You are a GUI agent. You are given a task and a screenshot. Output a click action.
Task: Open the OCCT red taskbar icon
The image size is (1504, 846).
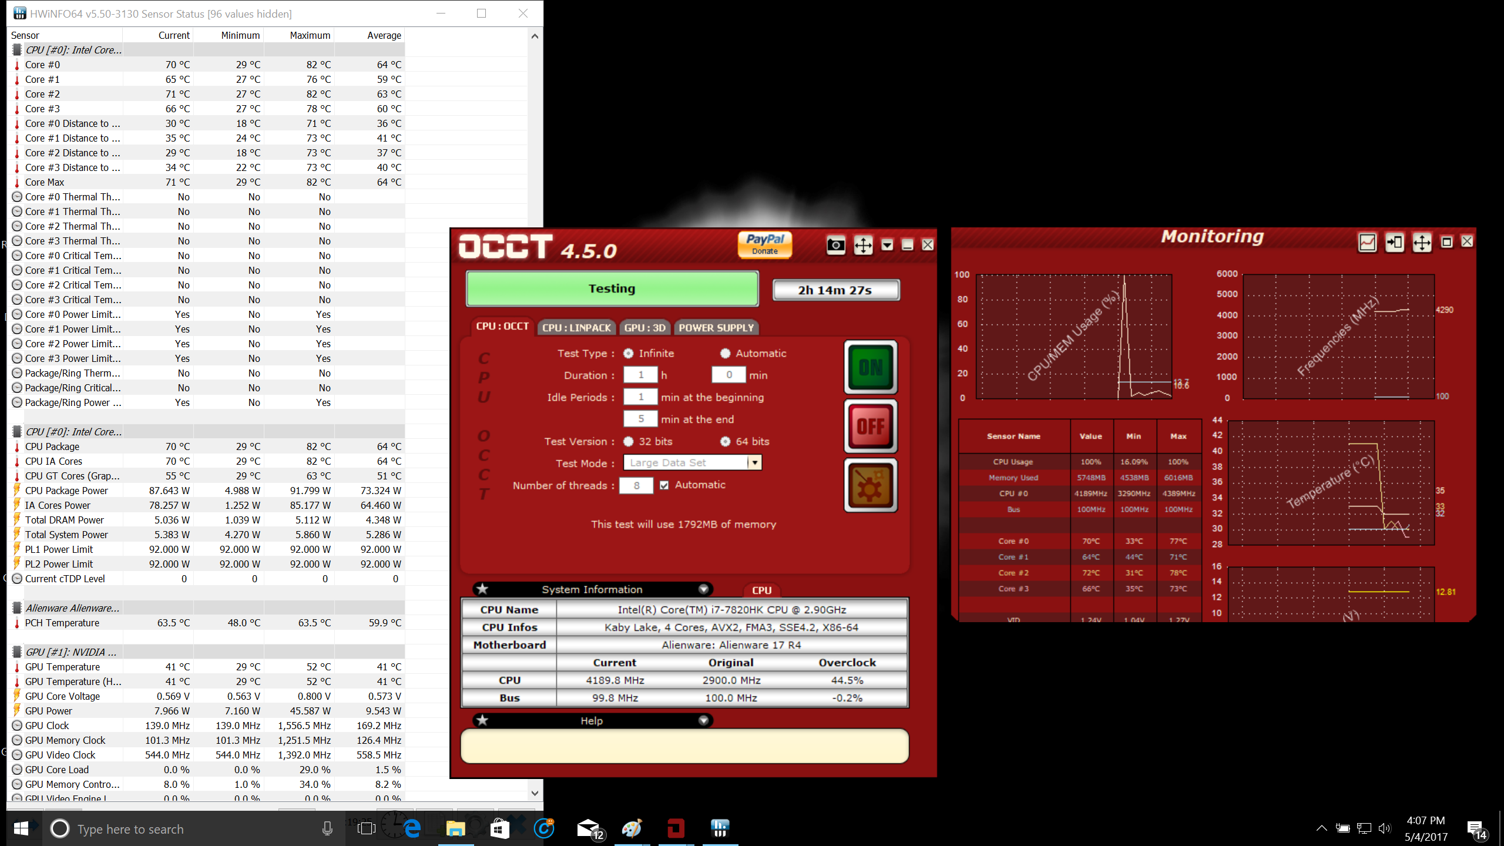coord(676,828)
